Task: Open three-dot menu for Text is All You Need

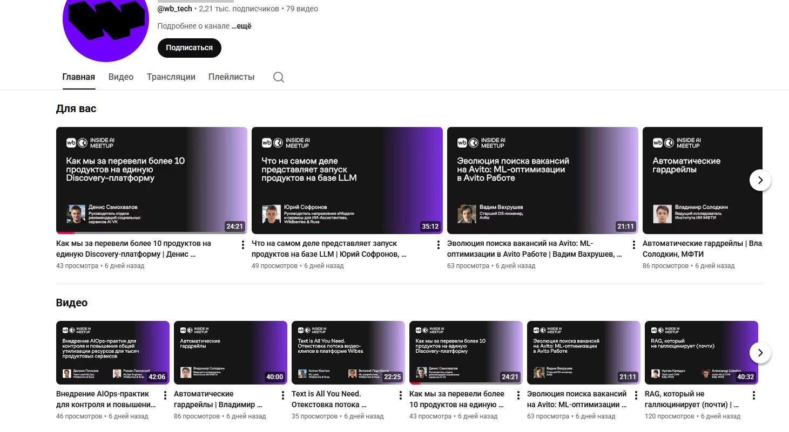Action: click(400, 395)
